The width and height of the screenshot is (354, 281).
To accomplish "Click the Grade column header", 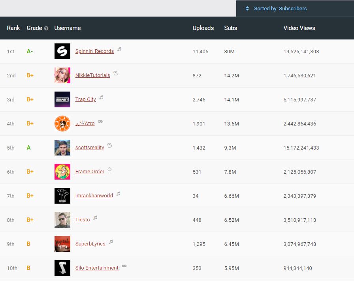I will (34, 28).
